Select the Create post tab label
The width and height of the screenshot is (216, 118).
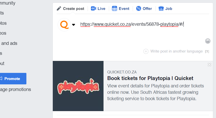click(74, 8)
